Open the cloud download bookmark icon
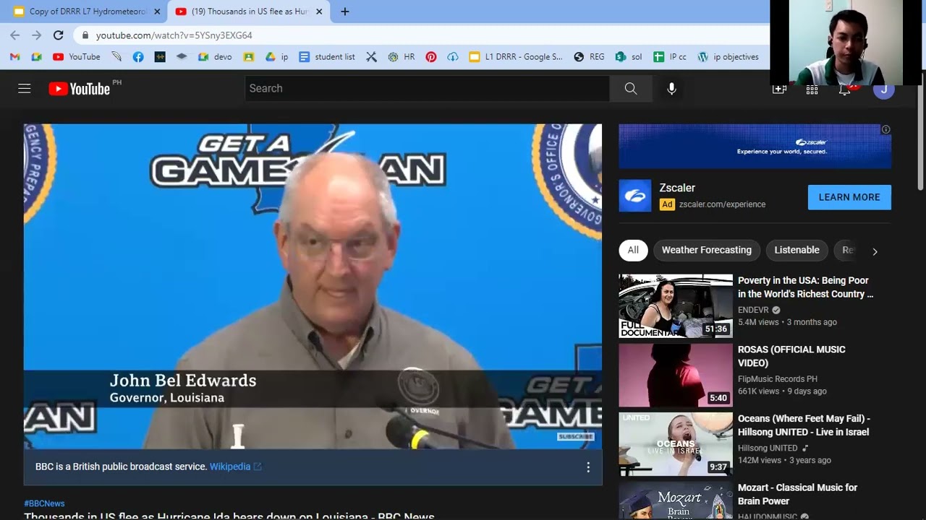The width and height of the screenshot is (926, 520). tap(453, 56)
